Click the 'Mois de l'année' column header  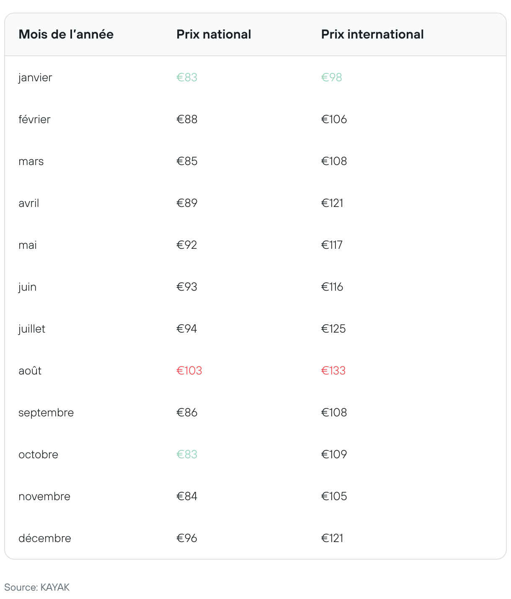[x=66, y=34]
